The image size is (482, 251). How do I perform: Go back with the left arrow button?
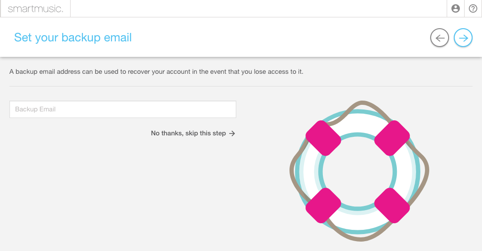click(x=439, y=38)
